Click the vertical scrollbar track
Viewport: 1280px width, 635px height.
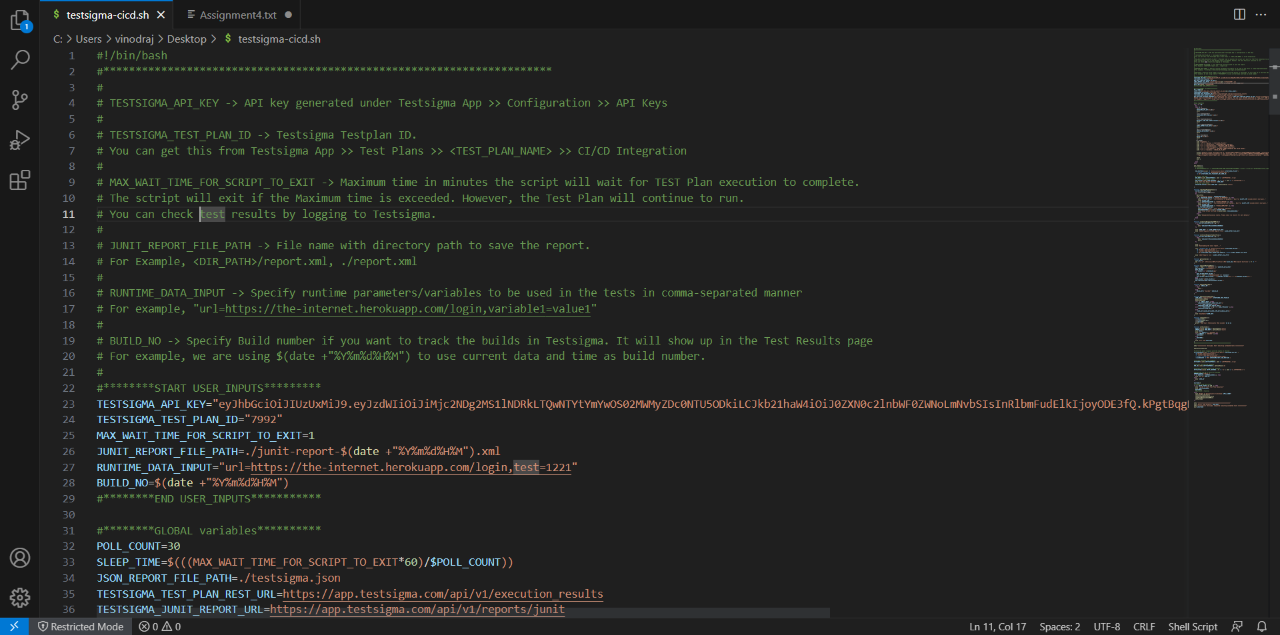(x=1275, y=333)
